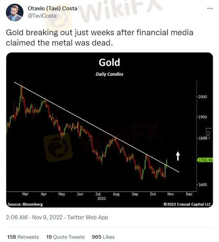Click the Jul 2022 axis label

[101, 196]
